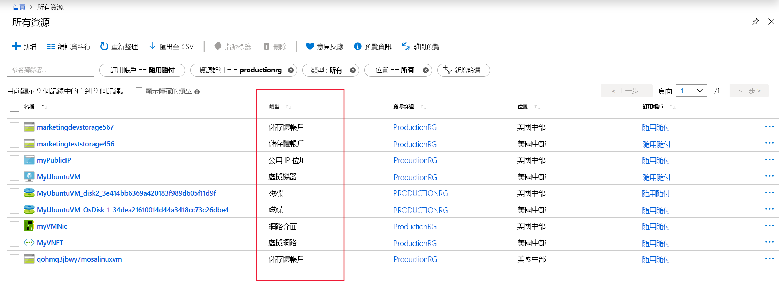Open more options for qohmq3jbwy7mosalinuxvm row
The width and height of the screenshot is (779, 297).
[770, 259]
